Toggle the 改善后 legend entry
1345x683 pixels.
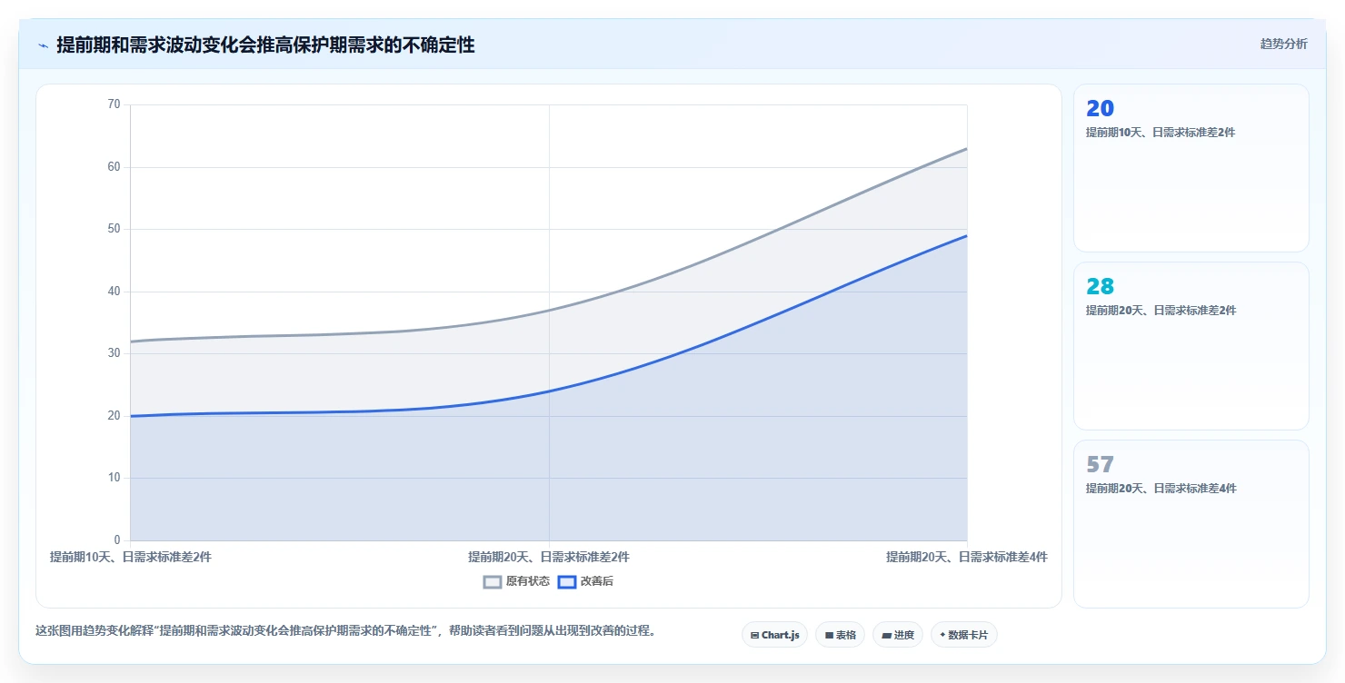point(585,581)
